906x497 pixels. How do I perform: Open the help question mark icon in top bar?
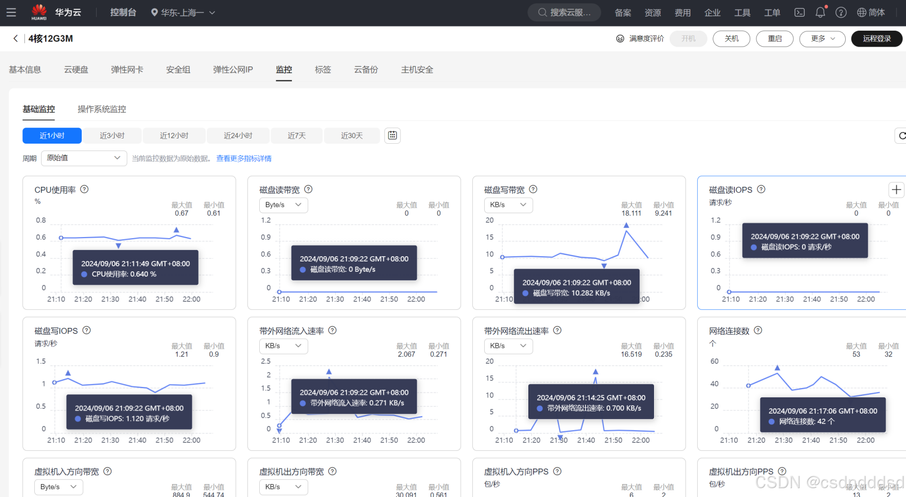841,12
